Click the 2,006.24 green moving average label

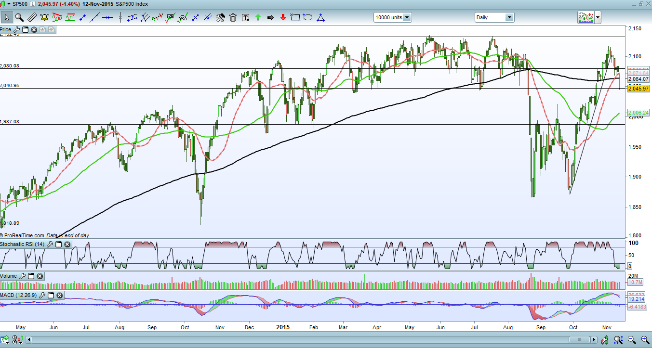click(x=639, y=113)
